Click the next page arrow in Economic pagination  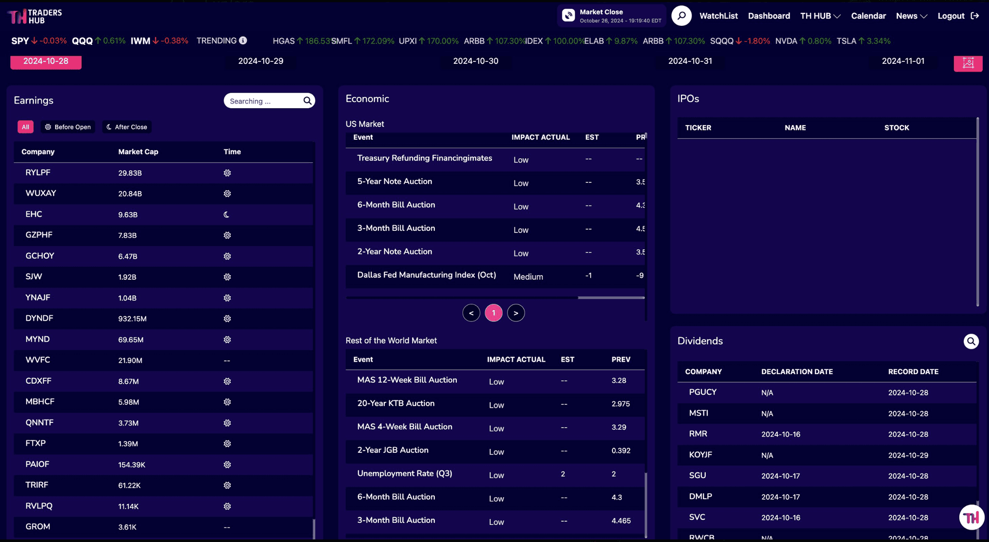click(516, 313)
